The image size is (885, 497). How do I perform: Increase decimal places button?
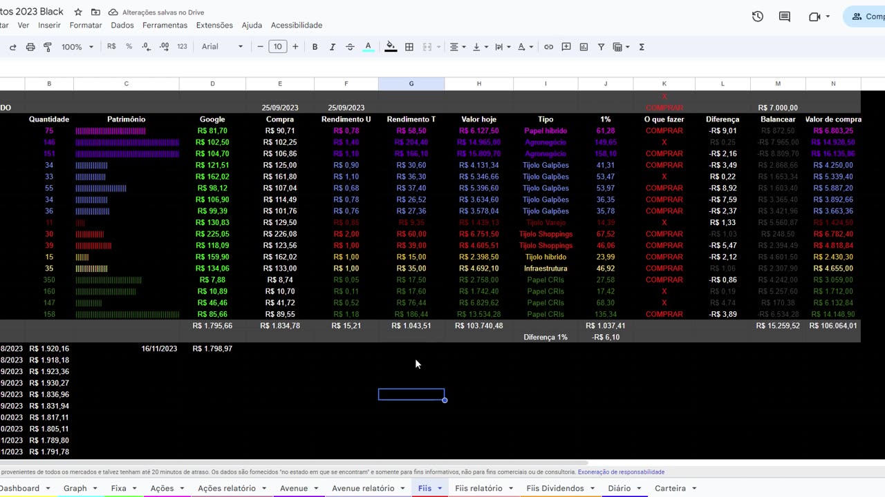click(164, 47)
